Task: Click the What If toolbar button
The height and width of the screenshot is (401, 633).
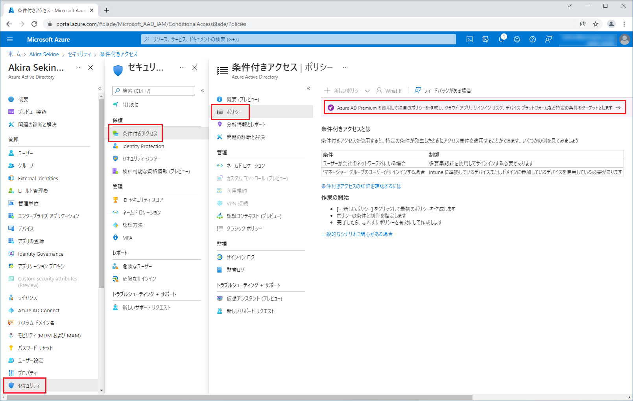Action: 389,91
